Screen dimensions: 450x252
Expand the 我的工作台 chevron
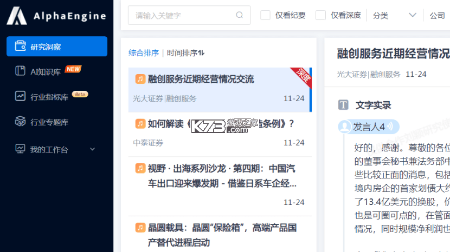coord(92,149)
